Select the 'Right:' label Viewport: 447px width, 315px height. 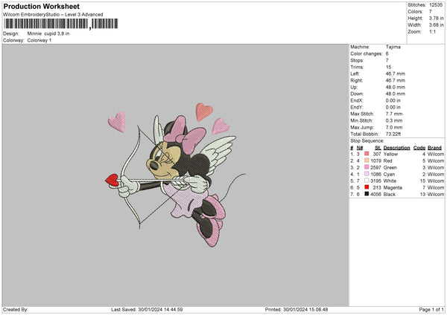pos(357,80)
